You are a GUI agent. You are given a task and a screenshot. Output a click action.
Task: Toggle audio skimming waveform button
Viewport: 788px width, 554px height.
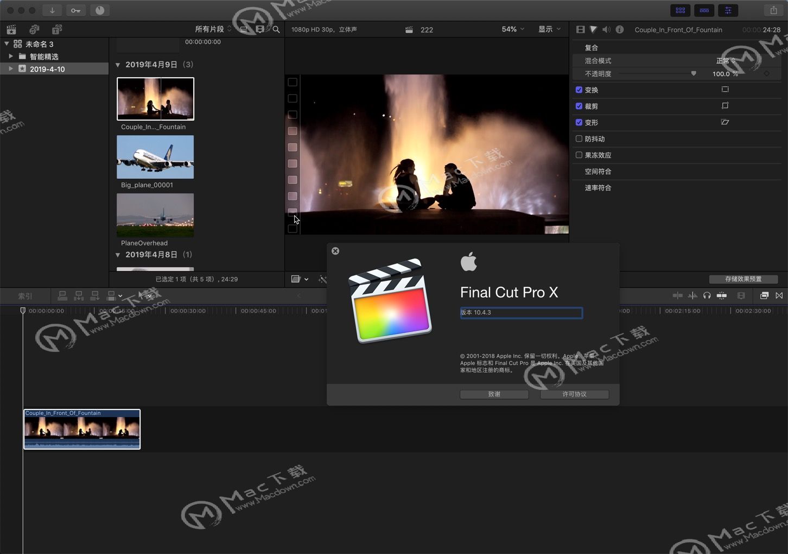tap(692, 295)
